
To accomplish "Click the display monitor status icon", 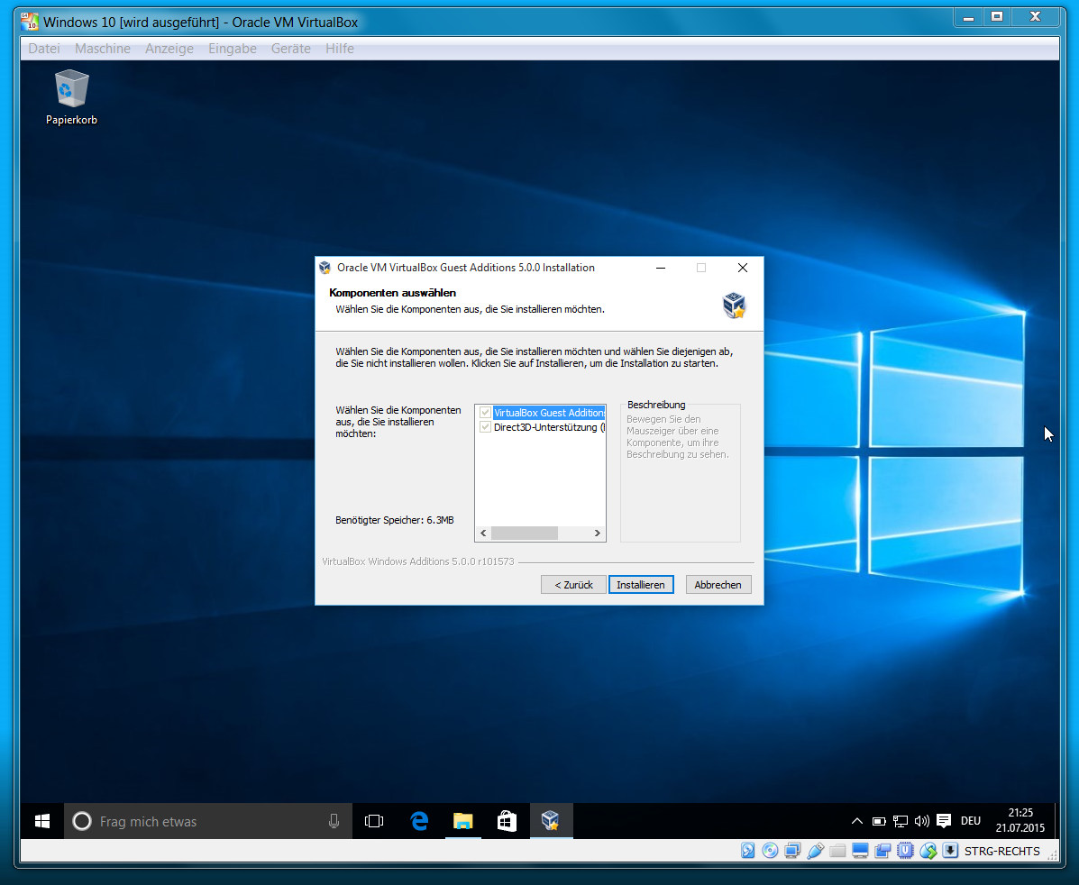I will pos(860,851).
